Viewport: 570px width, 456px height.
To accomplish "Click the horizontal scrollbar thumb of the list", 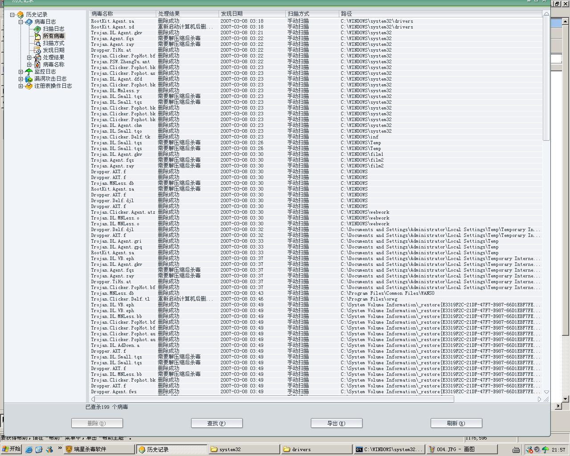I will click(x=275, y=399).
